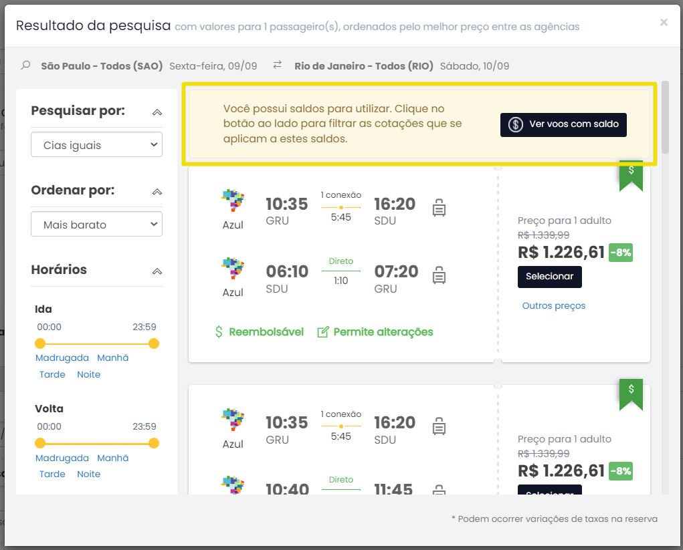This screenshot has height=550, width=683.
Task: Click the Sexta-feira, 09/09 date
Action: 213,66
